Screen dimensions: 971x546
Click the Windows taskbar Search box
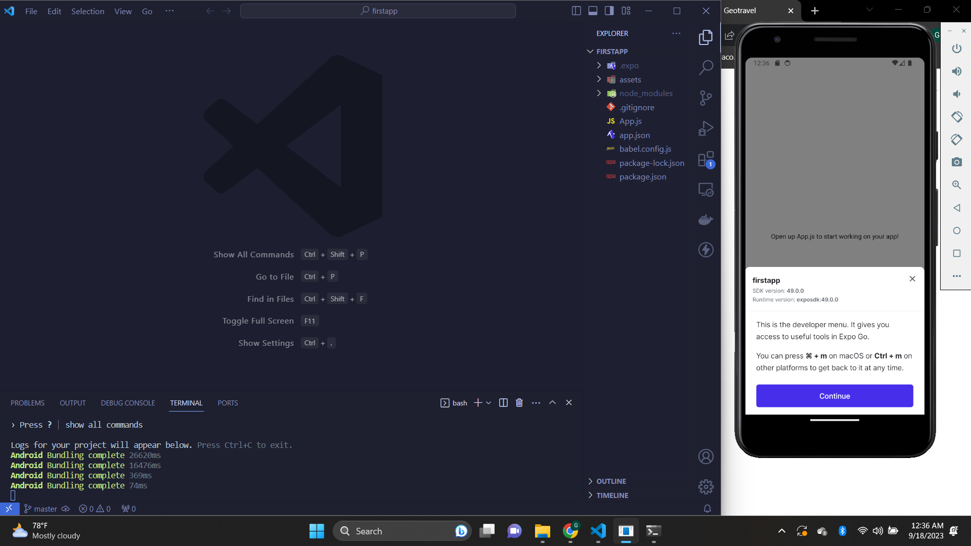pos(402,531)
